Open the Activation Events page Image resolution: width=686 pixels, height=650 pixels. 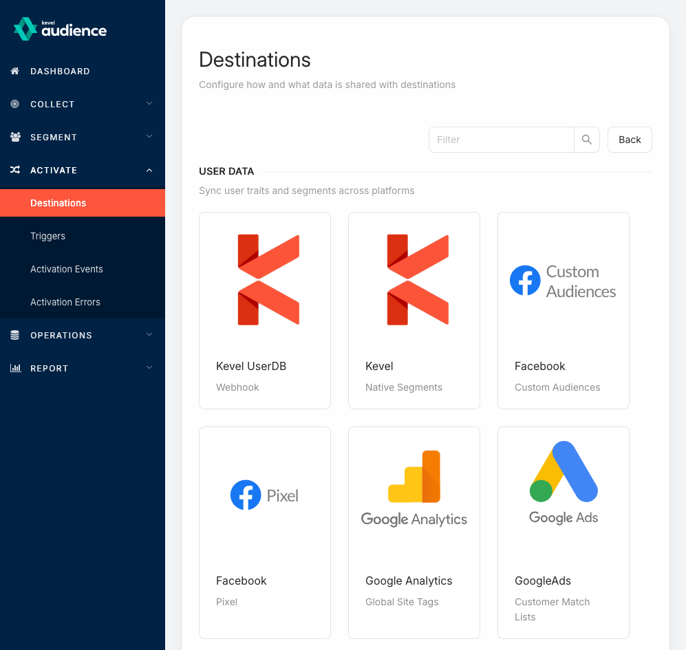pyautogui.click(x=66, y=269)
